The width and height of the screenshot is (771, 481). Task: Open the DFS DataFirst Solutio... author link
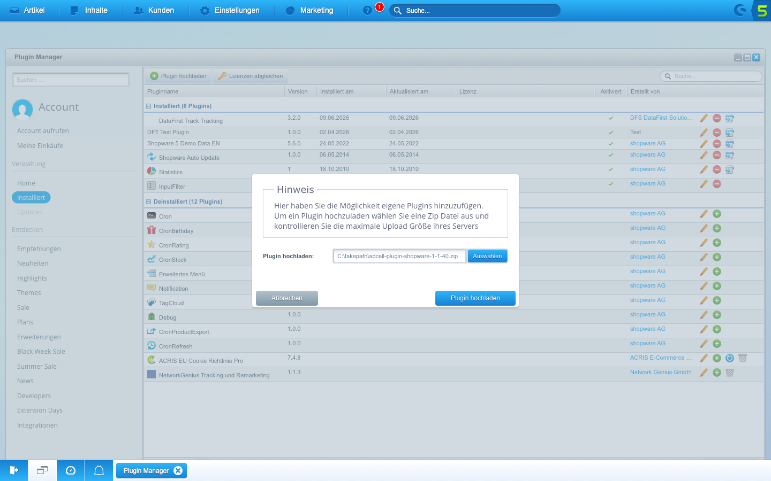pyautogui.click(x=661, y=118)
